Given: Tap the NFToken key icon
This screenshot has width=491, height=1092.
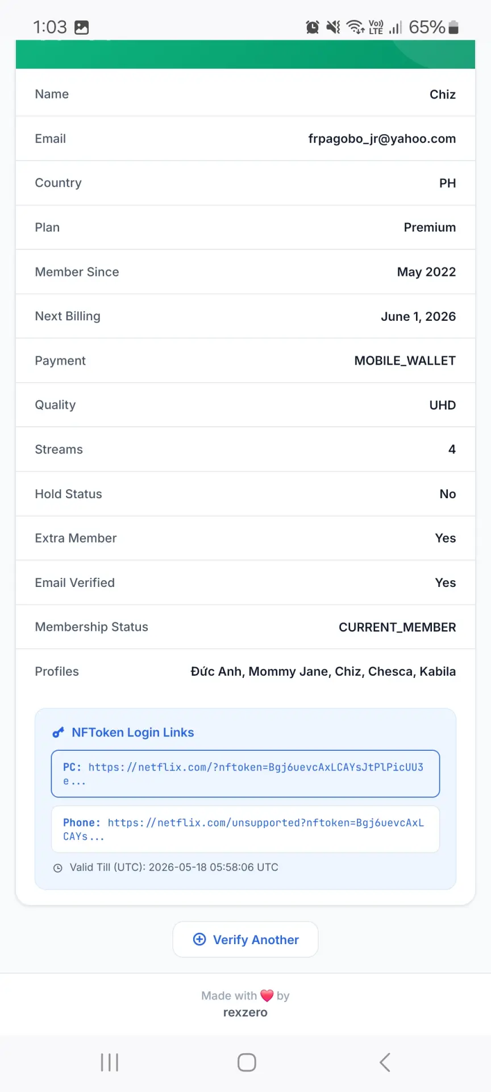Looking at the screenshot, I should tap(58, 733).
